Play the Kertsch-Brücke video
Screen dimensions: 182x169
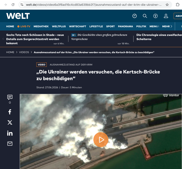[101, 140]
